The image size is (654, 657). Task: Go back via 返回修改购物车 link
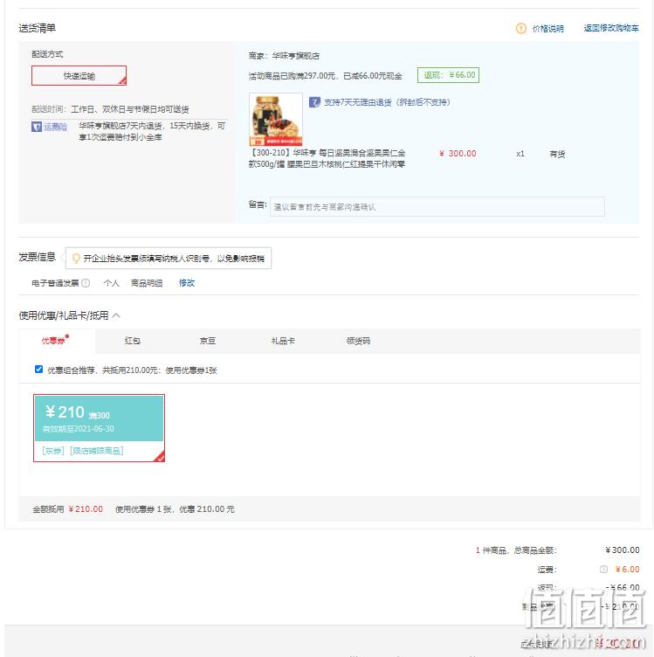point(611,28)
